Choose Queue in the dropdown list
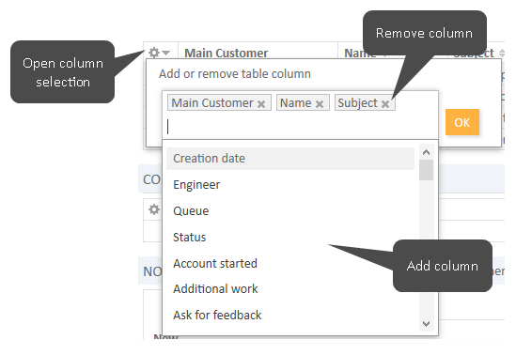 [290, 211]
